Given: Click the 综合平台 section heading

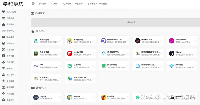Looking at the screenshot, I should click(x=41, y=31).
